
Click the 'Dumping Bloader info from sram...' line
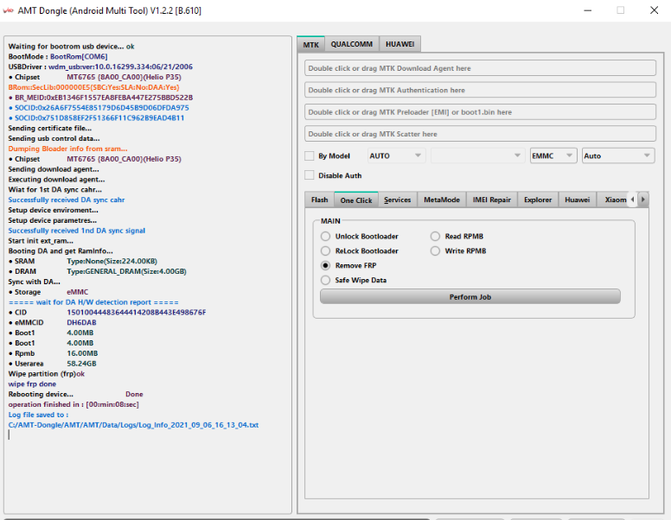tap(67, 149)
